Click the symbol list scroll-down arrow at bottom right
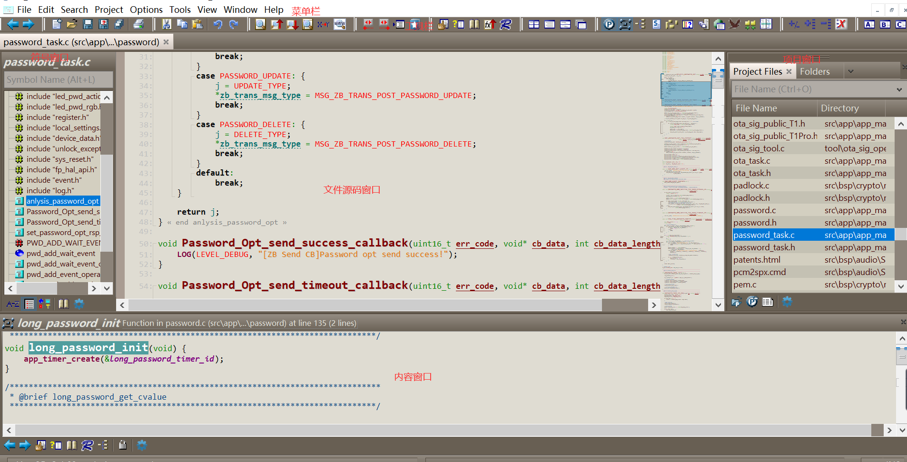Viewport: 907px width, 462px height. (x=107, y=288)
